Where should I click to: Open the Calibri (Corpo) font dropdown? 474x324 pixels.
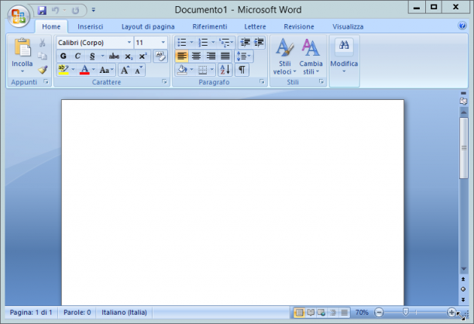coord(129,43)
